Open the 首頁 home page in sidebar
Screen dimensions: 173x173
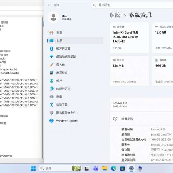tap(75, 33)
